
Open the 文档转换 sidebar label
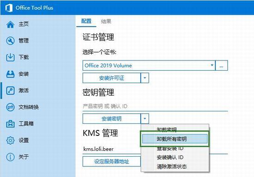pos(29,107)
